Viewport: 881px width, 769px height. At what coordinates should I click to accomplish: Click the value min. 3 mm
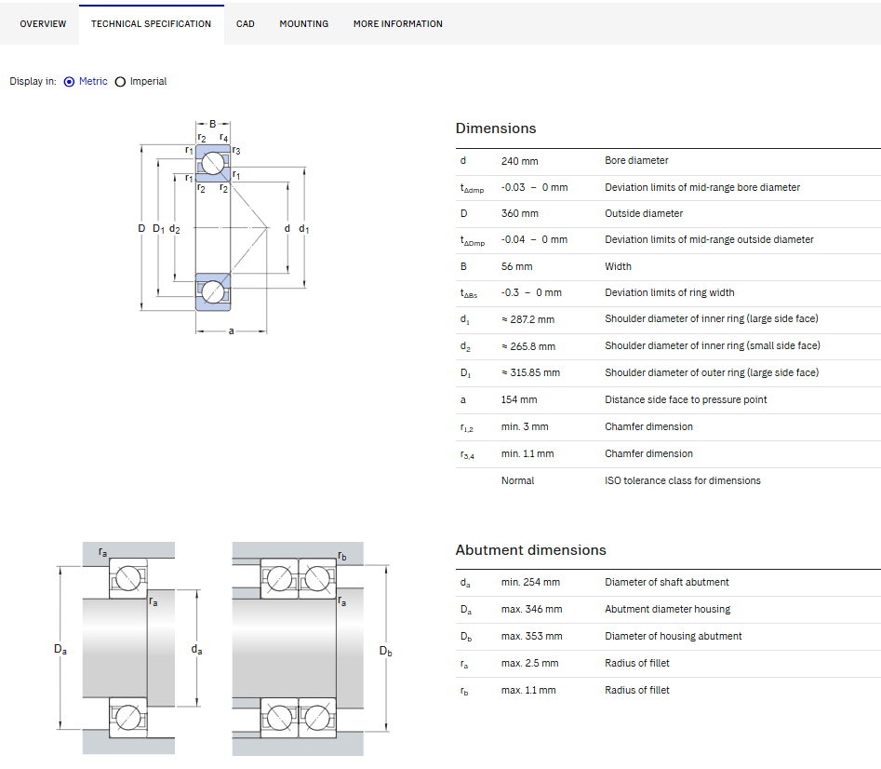tap(525, 426)
